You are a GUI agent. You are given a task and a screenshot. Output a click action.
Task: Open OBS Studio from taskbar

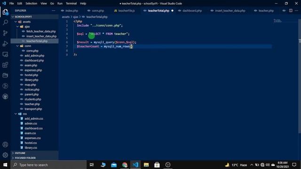[x=168, y=165]
